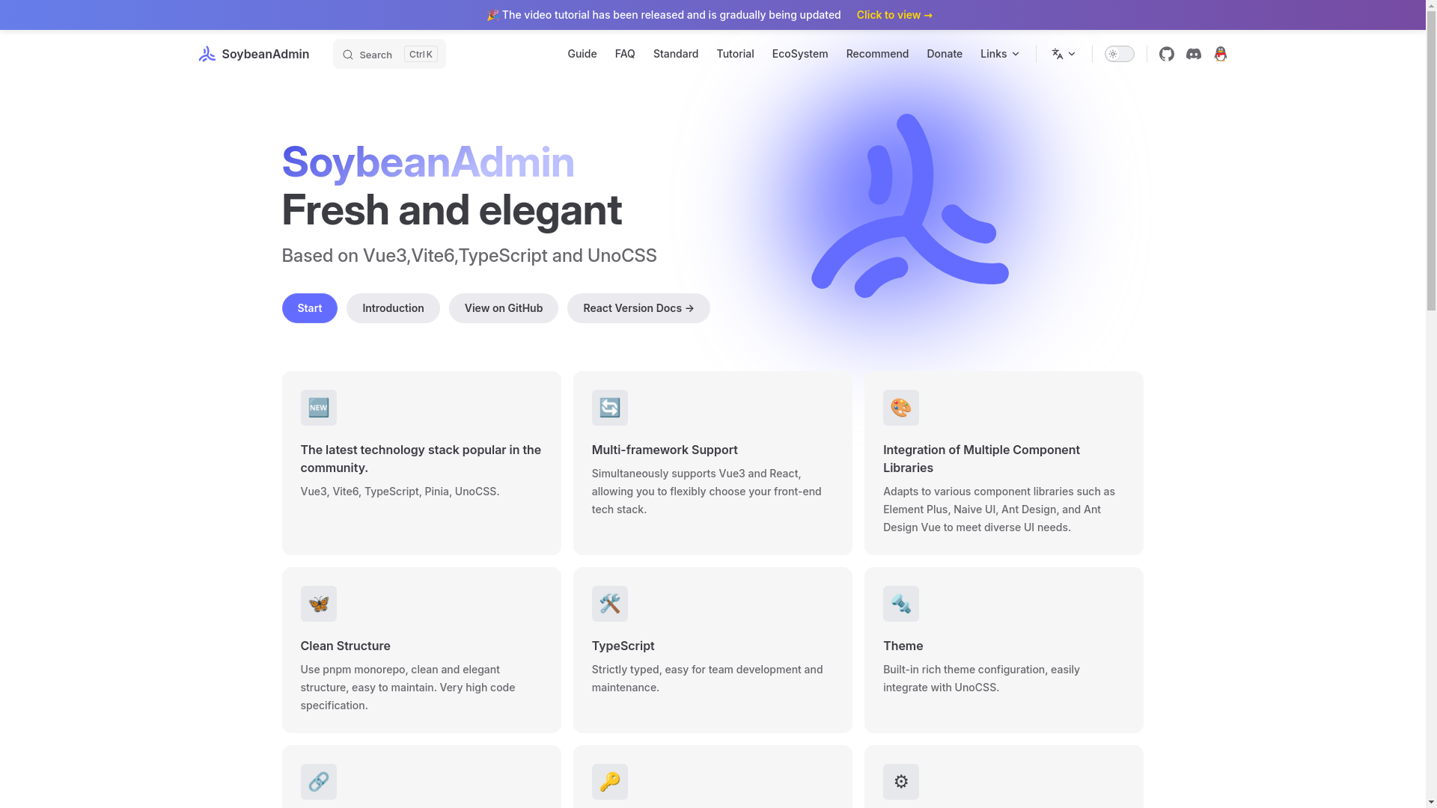This screenshot has height=808, width=1437.
Task: Click the 'Adapts to various component libraries' description
Action: click(999, 509)
